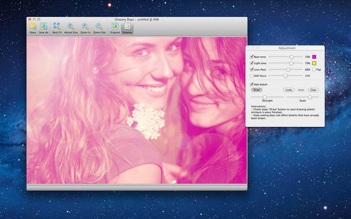Open the magenta Base tone color swatch
The height and width of the screenshot is (219, 351).
pyautogui.click(x=314, y=57)
